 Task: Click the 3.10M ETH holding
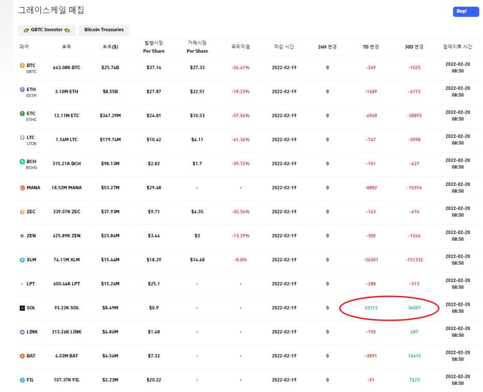tap(67, 91)
